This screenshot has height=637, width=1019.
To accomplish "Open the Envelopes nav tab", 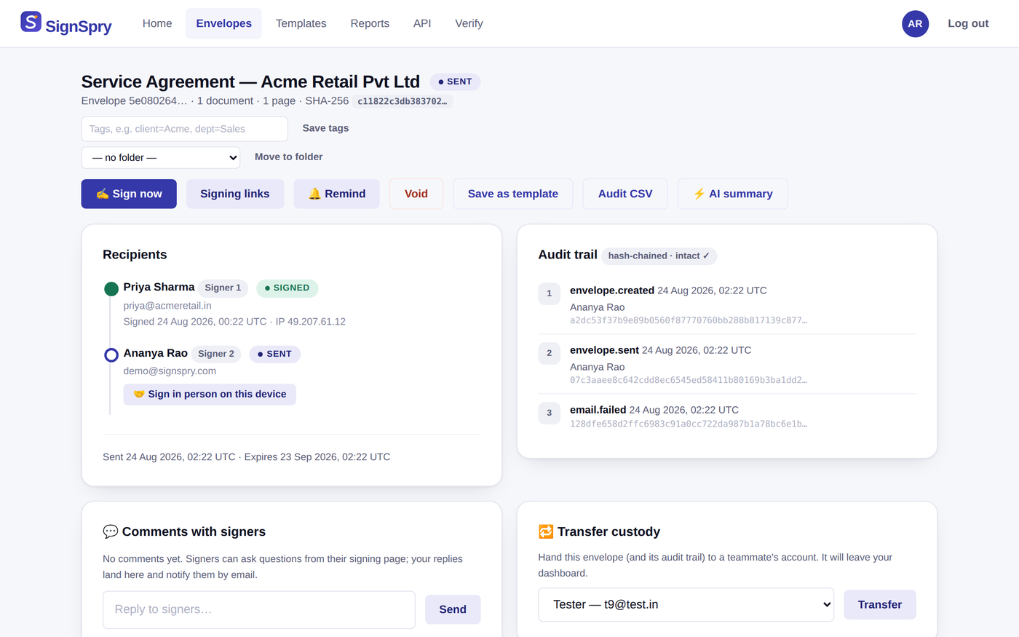I will (223, 23).
